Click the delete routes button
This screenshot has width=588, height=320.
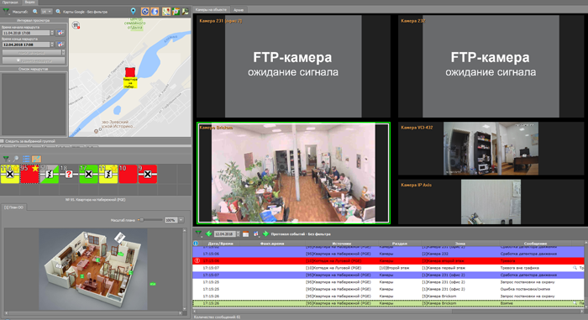(x=34, y=60)
